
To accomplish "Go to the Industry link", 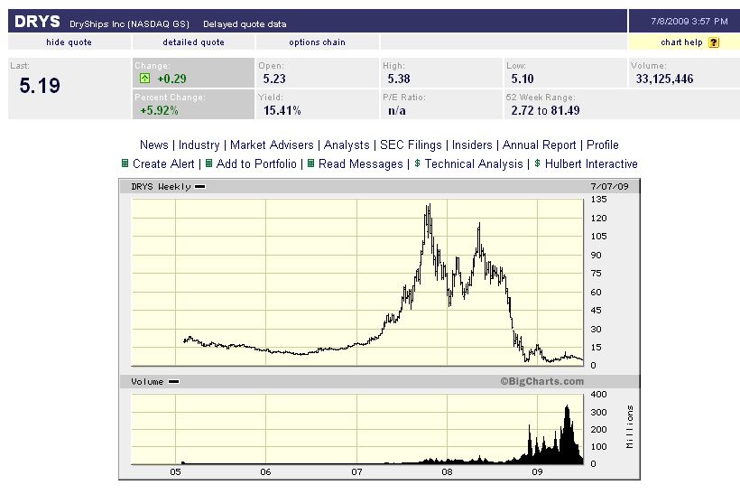I will coord(199,145).
